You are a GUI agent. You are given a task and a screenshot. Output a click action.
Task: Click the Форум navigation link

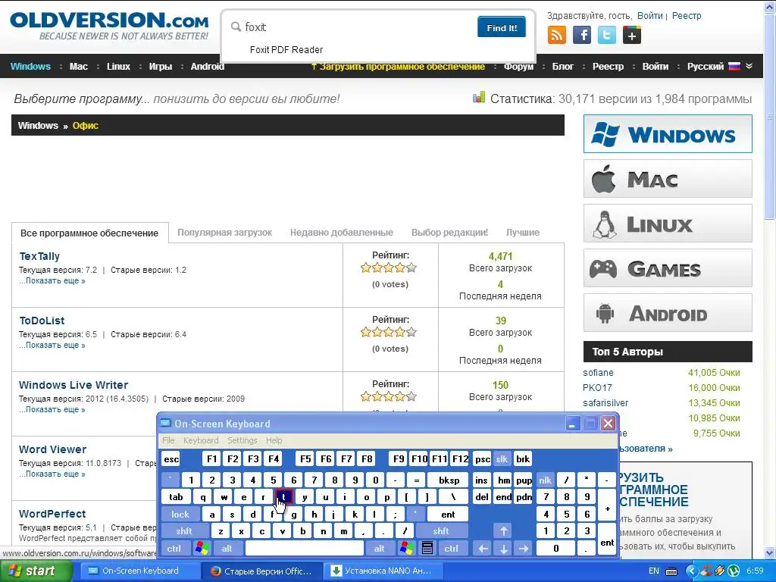518,67
